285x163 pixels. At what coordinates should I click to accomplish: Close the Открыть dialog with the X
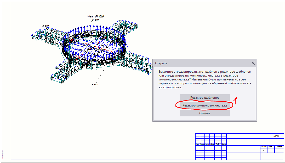pyautogui.click(x=253, y=63)
